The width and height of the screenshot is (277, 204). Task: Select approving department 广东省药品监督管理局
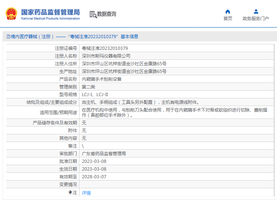point(104,154)
